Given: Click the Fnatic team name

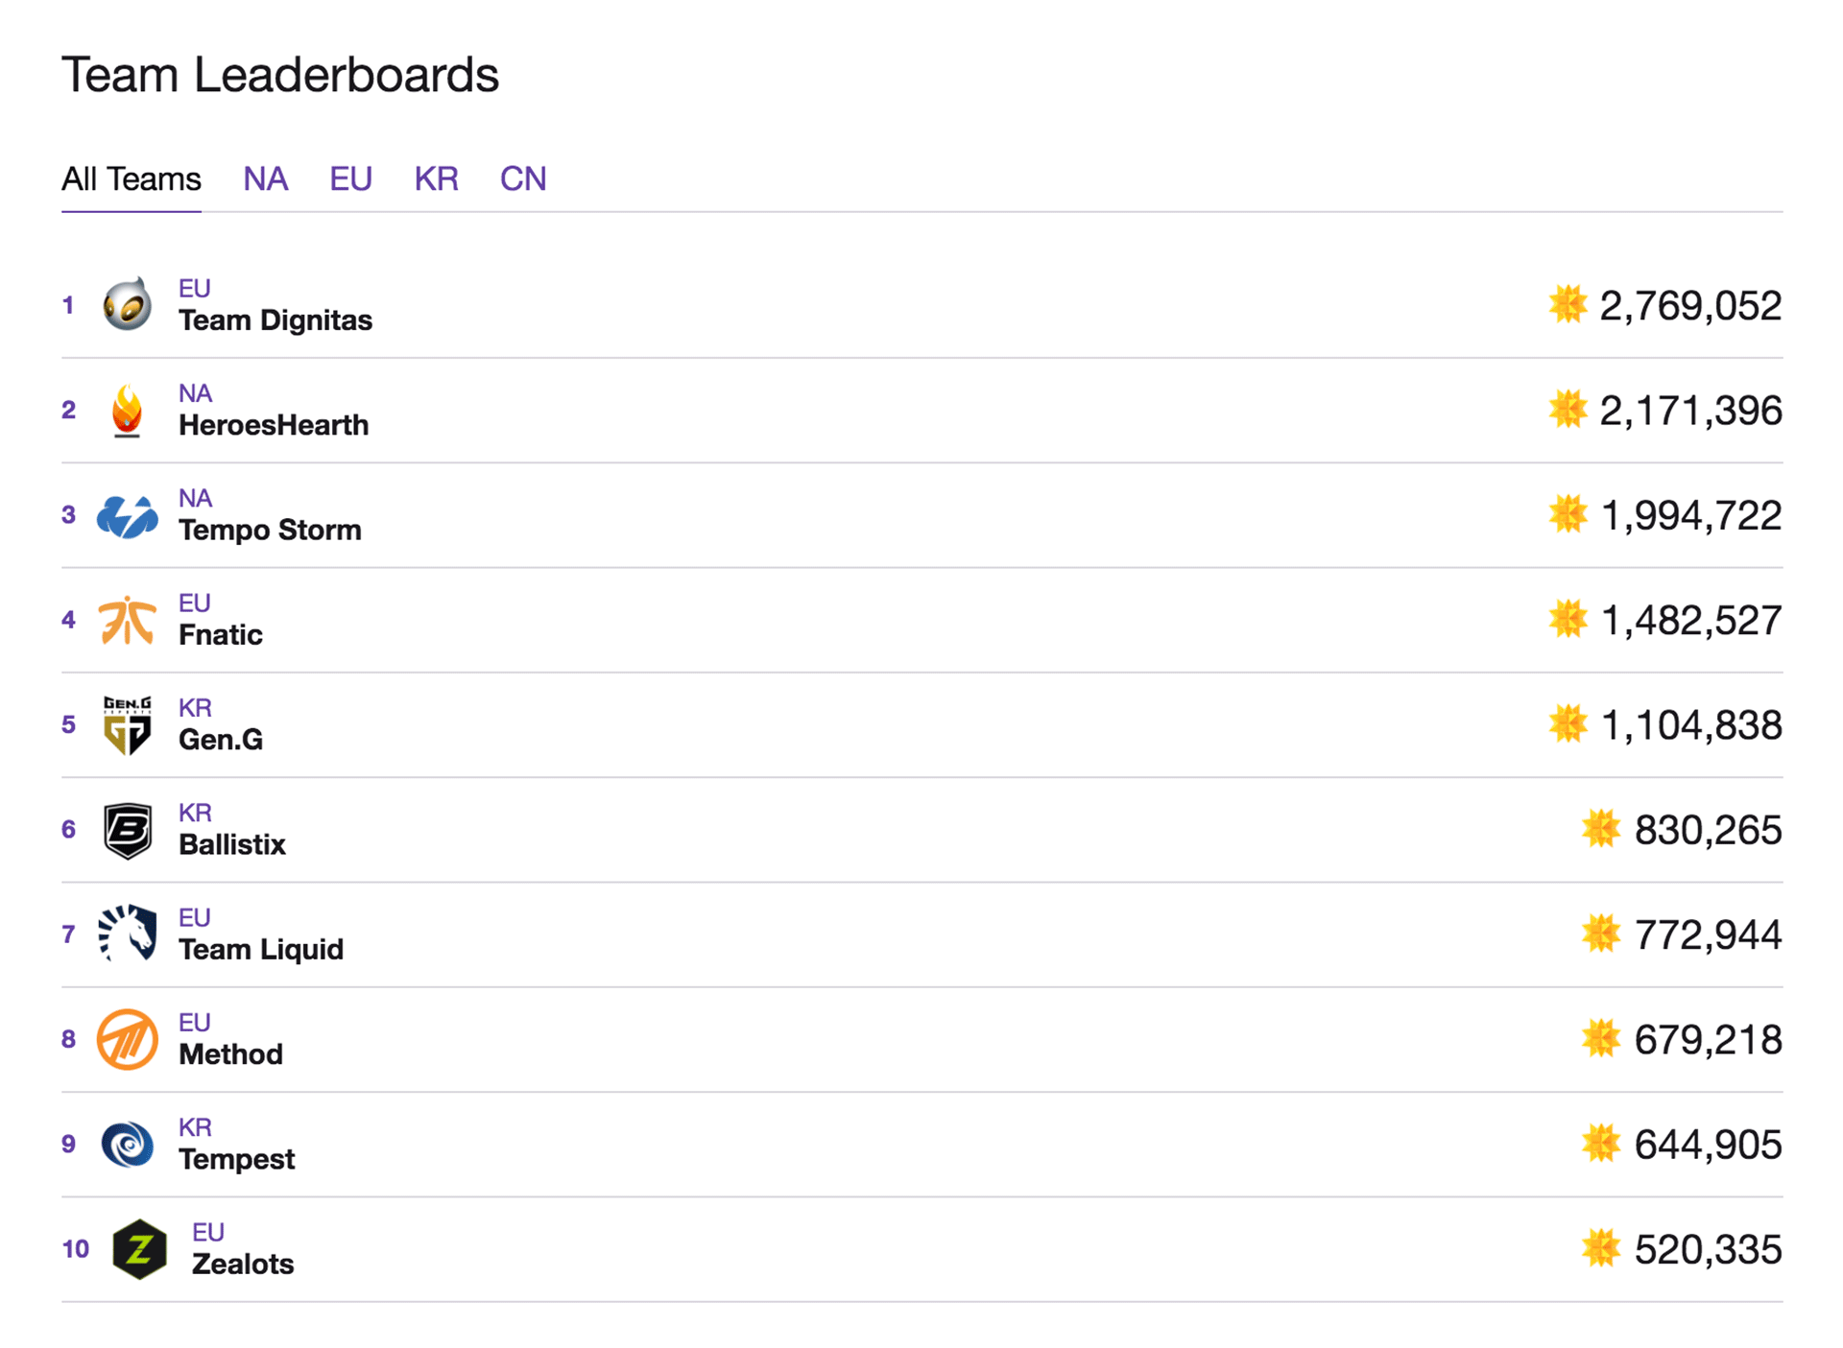Looking at the screenshot, I should tap(221, 635).
